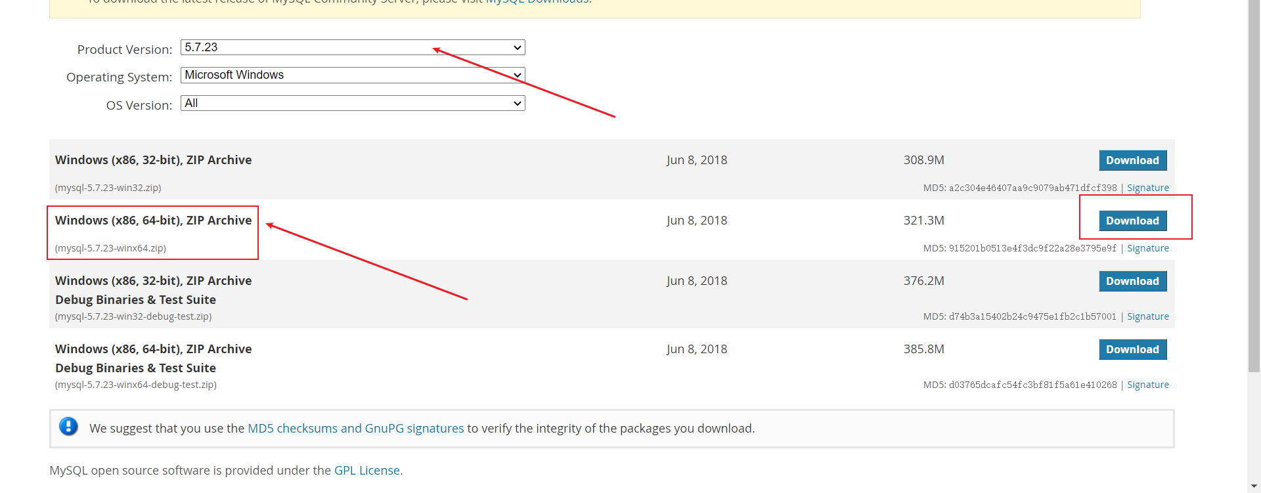Select filename (mysql-5.7.23-win32.zip)
1261x493 pixels.
click(x=108, y=188)
